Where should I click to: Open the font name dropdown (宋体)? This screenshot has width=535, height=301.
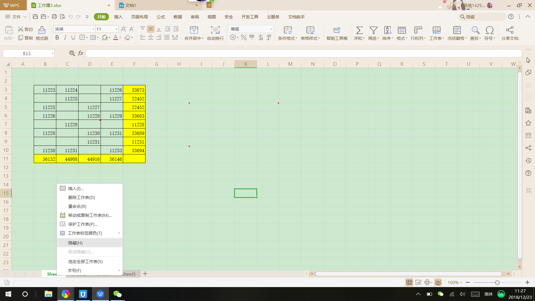tap(93, 29)
